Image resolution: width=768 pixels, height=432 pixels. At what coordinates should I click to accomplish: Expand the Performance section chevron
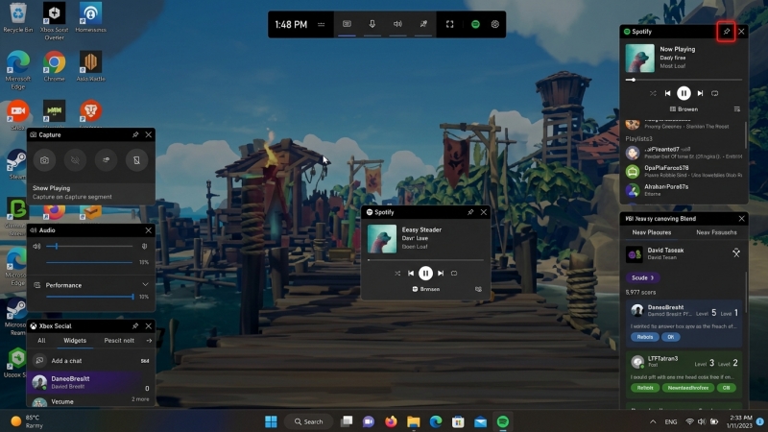(146, 284)
